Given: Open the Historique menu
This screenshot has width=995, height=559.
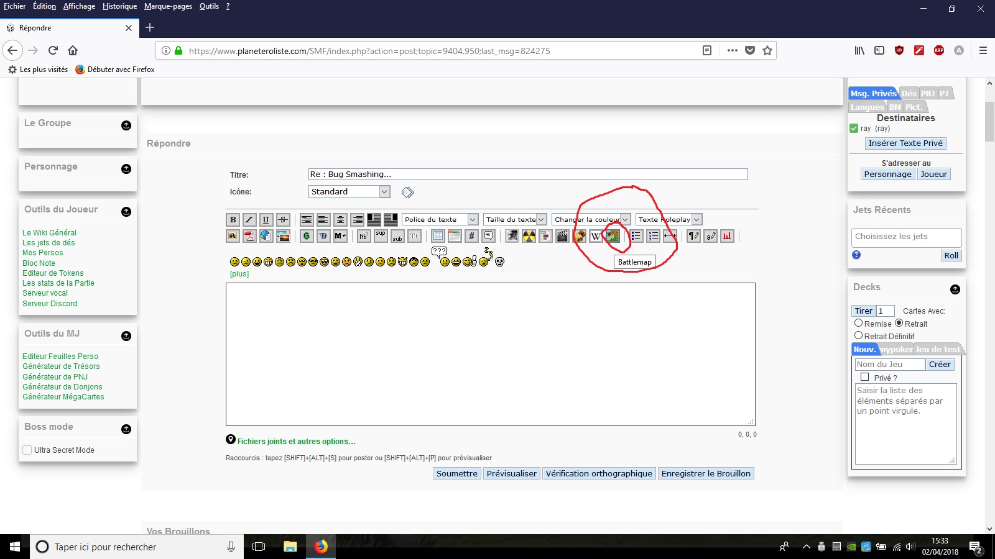Looking at the screenshot, I should (x=119, y=6).
